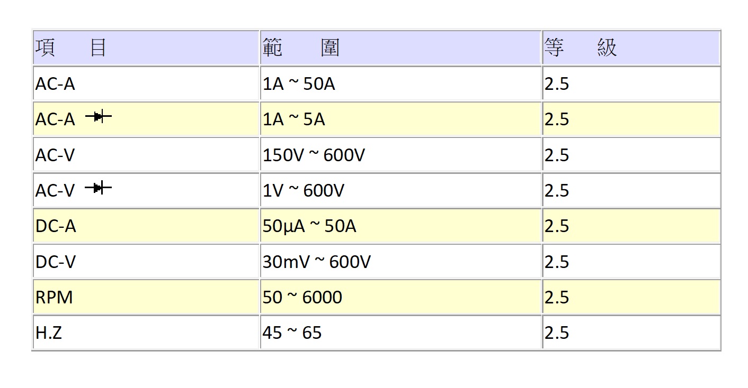Image resolution: width=748 pixels, height=388 pixels.
Task: Select the 50 ~ 6000 range cell
Action: coord(302,297)
